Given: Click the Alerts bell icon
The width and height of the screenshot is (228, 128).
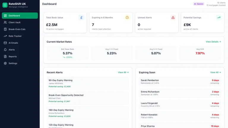Looking at the screenshot, I should pyautogui.click(x=5, y=50).
